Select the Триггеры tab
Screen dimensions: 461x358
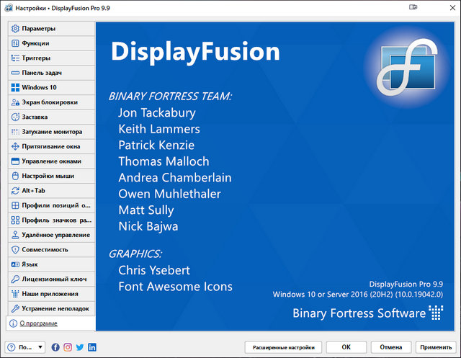(50, 58)
